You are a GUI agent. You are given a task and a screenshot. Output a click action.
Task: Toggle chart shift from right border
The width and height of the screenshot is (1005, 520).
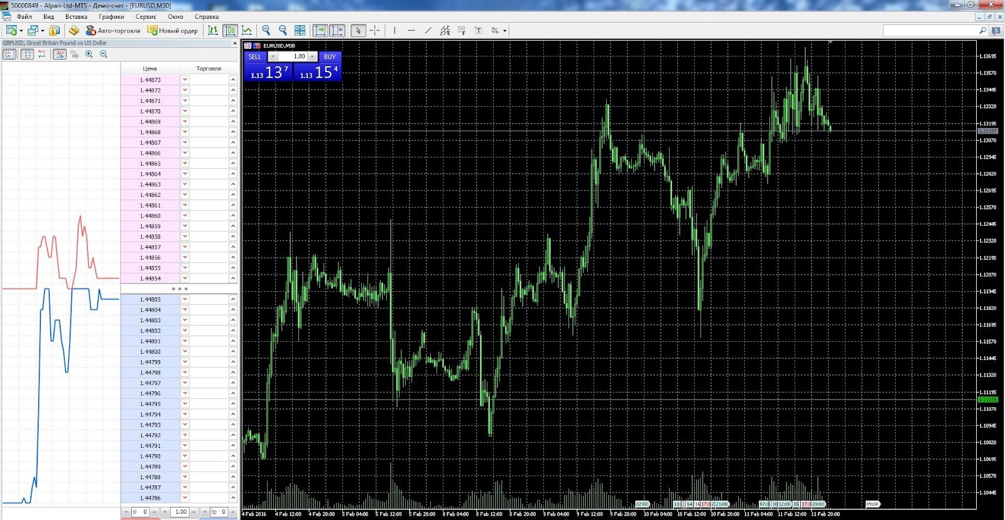tap(337, 30)
